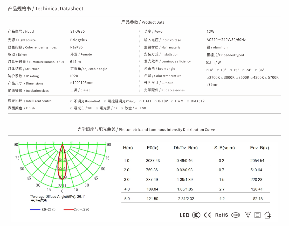The width and height of the screenshot is (289, 226).
Task: Tick the 2700K color temperature box
Action: coord(208,78)
